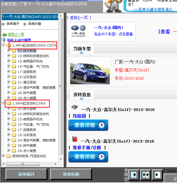
Task: Select 26-排气装置 under 1.6升 engine
Action: (27, 146)
